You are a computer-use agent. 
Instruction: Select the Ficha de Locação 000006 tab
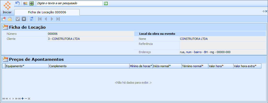pos(47,12)
